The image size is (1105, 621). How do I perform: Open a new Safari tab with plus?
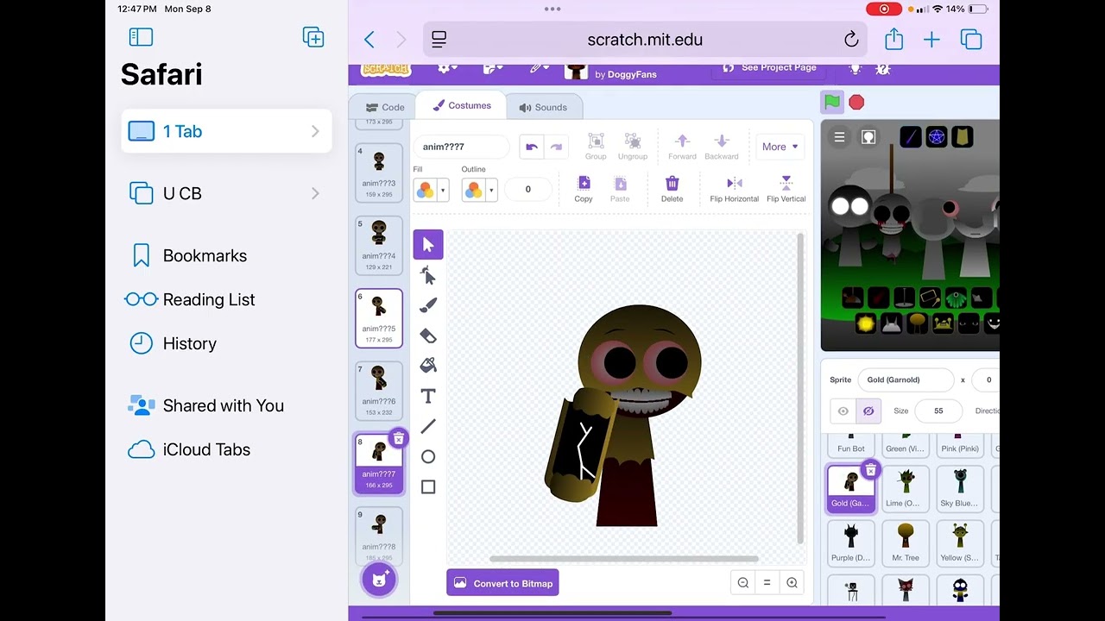pyautogui.click(x=931, y=40)
